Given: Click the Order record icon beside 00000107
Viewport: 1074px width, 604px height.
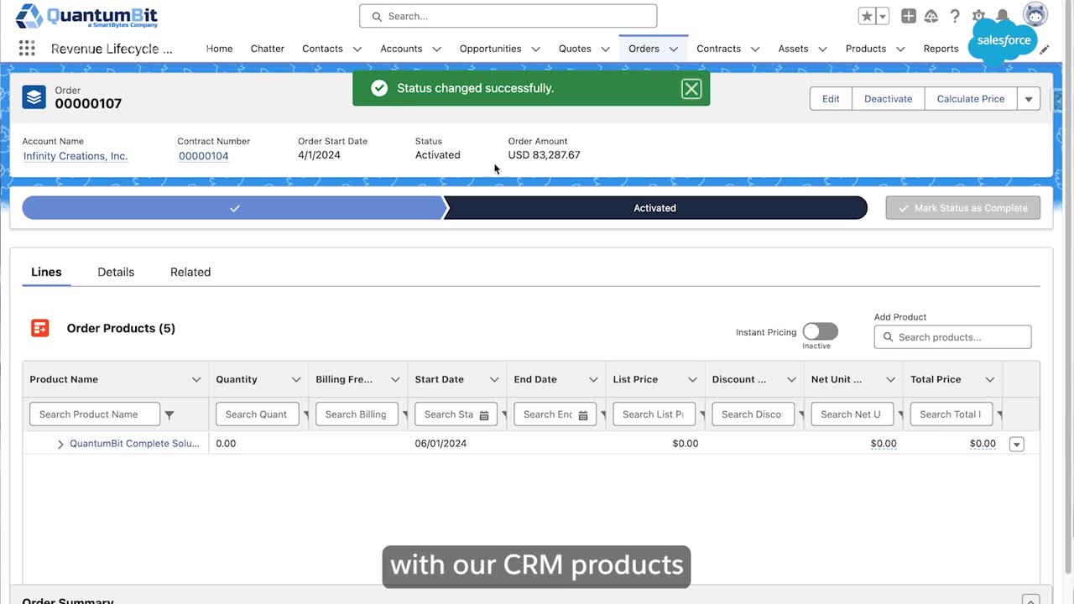Looking at the screenshot, I should (x=34, y=96).
